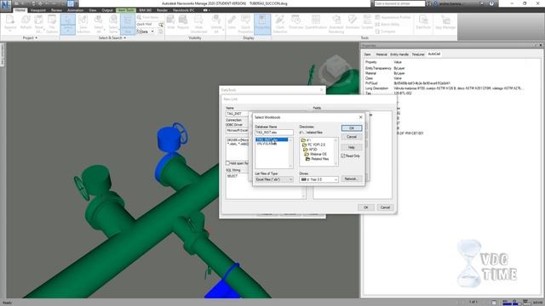545x306 pixels.
Task: Click Compare in the Tools panel
Action: 386,31
